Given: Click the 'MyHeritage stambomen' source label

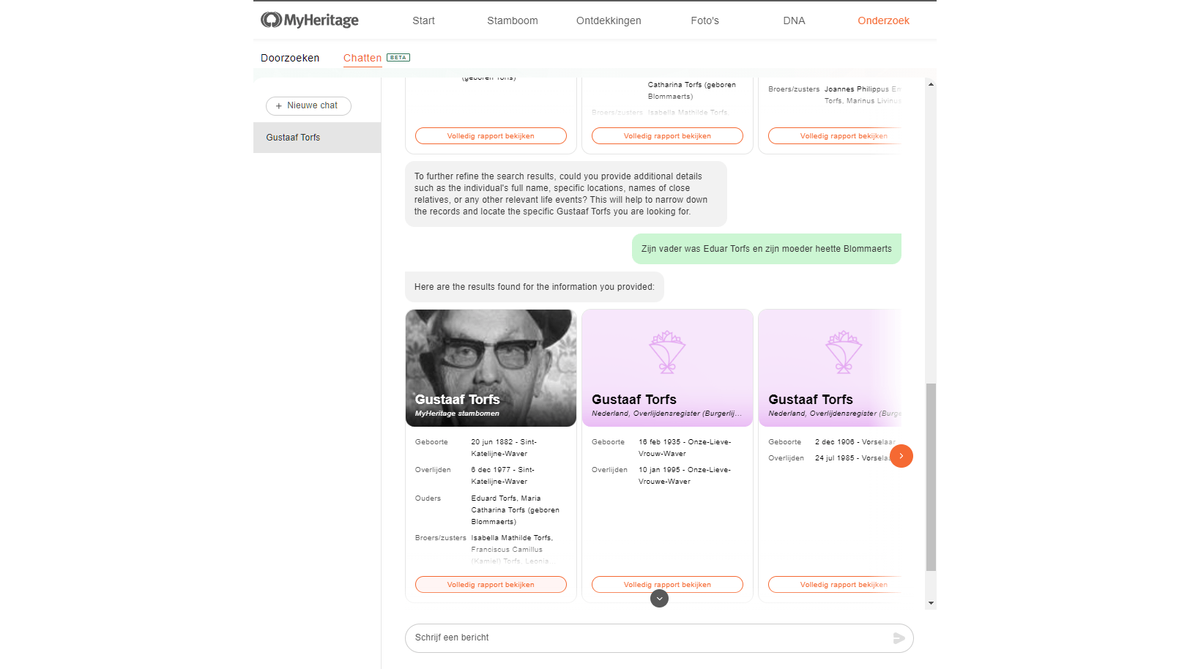Looking at the screenshot, I should tap(457, 414).
